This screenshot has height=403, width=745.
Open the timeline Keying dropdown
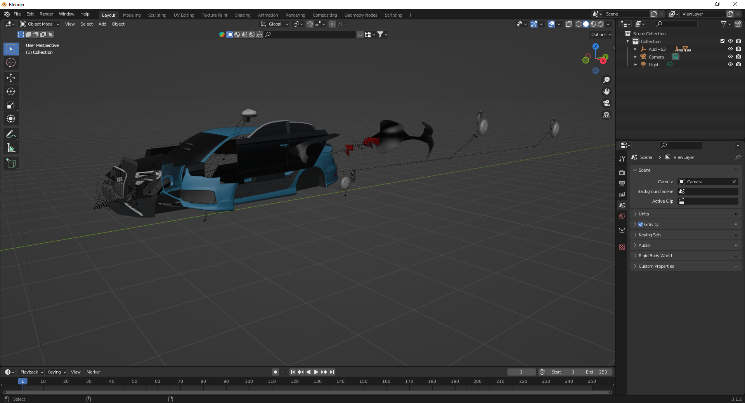(x=57, y=372)
